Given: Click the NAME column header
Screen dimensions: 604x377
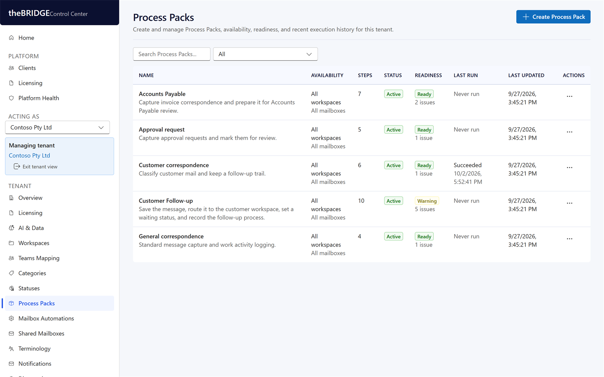Looking at the screenshot, I should [x=146, y=75].
